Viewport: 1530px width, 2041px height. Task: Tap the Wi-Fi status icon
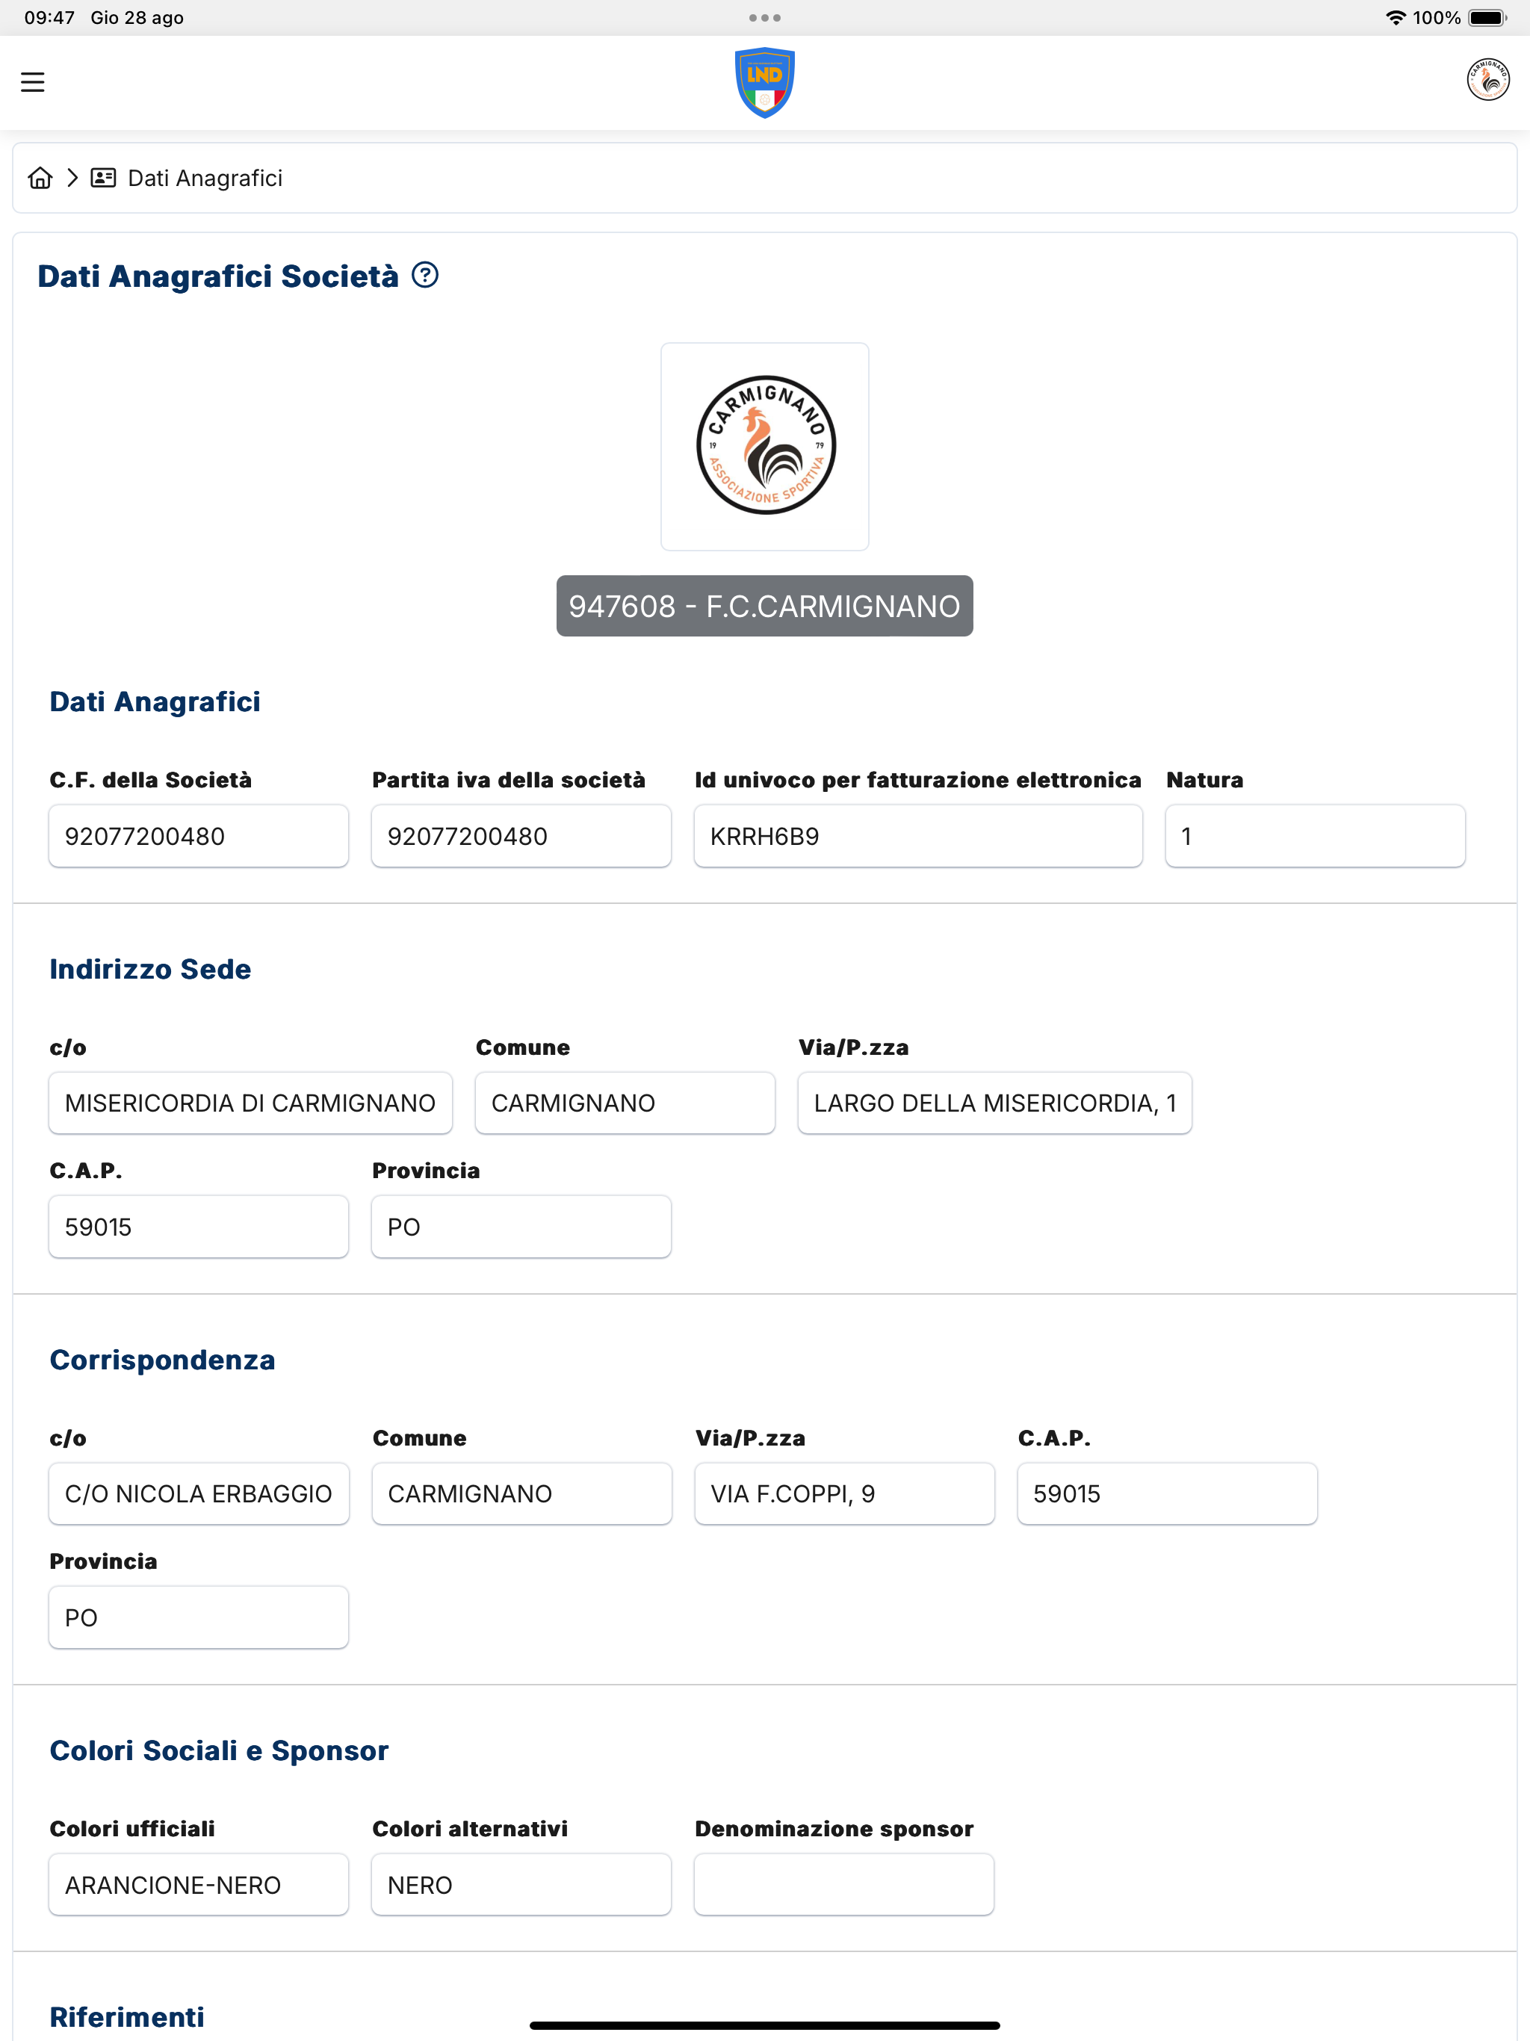tap(1396, 17)
